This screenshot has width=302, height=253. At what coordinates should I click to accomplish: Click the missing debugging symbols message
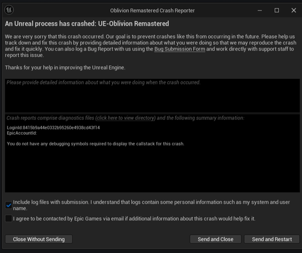[96, 144]
